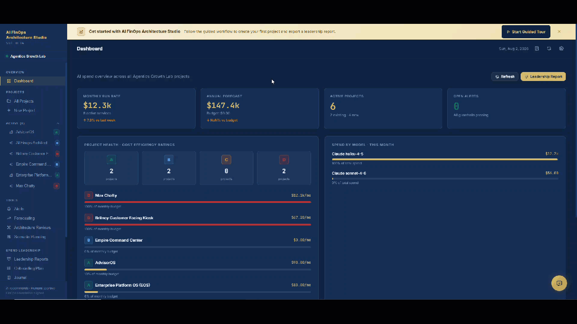Open Britney Customer project in sidebar
Image resolution: width=577 pixels, height=324 pixels.
tap(33, 153)
